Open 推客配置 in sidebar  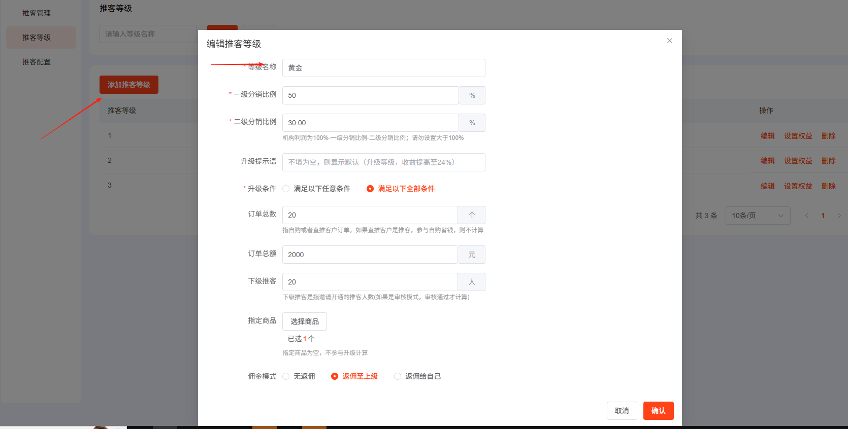[37, 62]
